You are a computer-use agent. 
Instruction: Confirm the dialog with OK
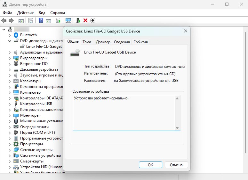(150, 165)
